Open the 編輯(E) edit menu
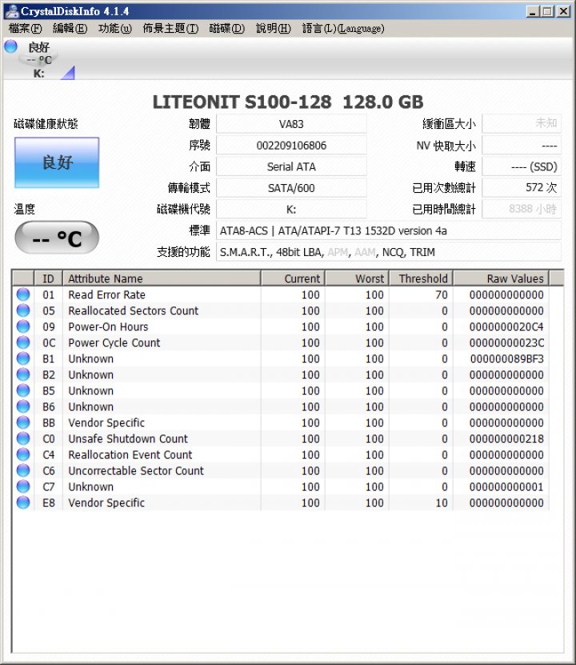This screenshot has width=576, height=665. tap(70, 29)
